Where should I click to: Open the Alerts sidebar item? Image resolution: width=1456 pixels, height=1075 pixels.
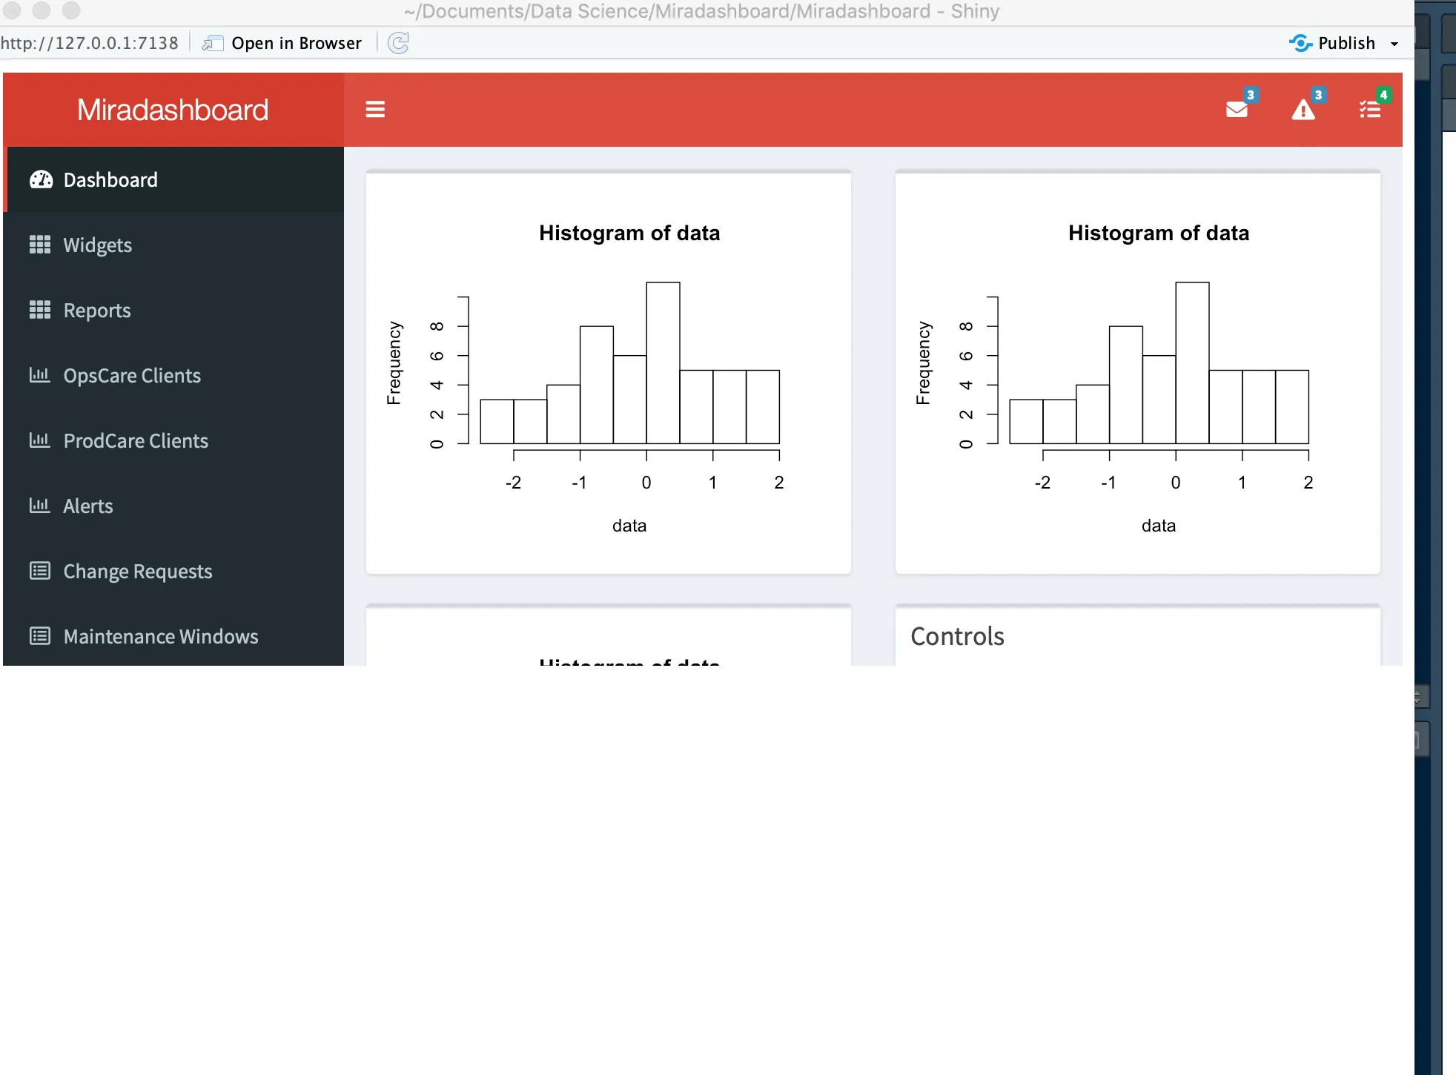click(88, 506)
